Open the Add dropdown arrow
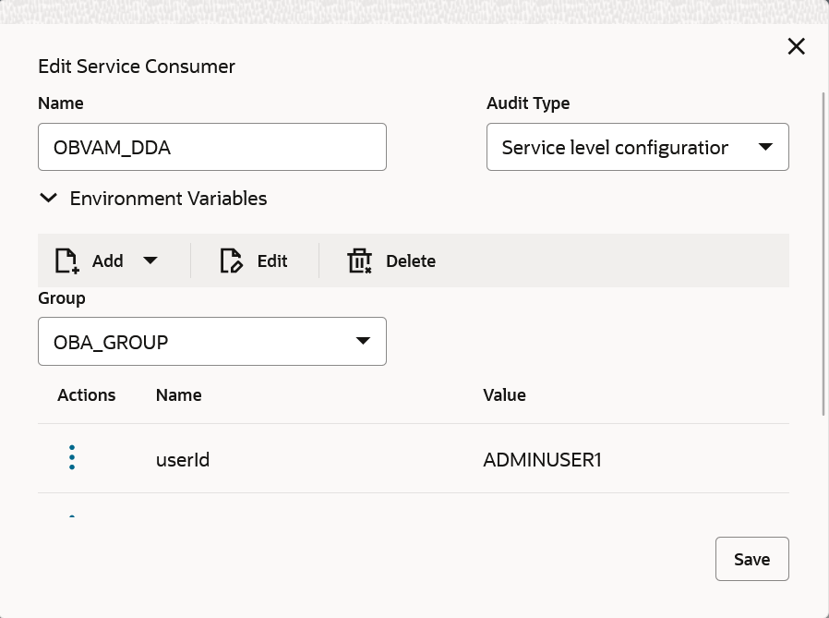 (150, 261)
